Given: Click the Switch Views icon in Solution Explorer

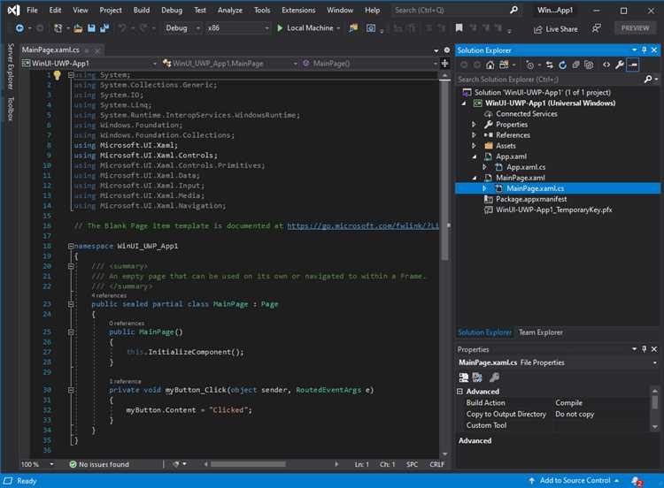Looking at the screenshot, I should (503, 65).
